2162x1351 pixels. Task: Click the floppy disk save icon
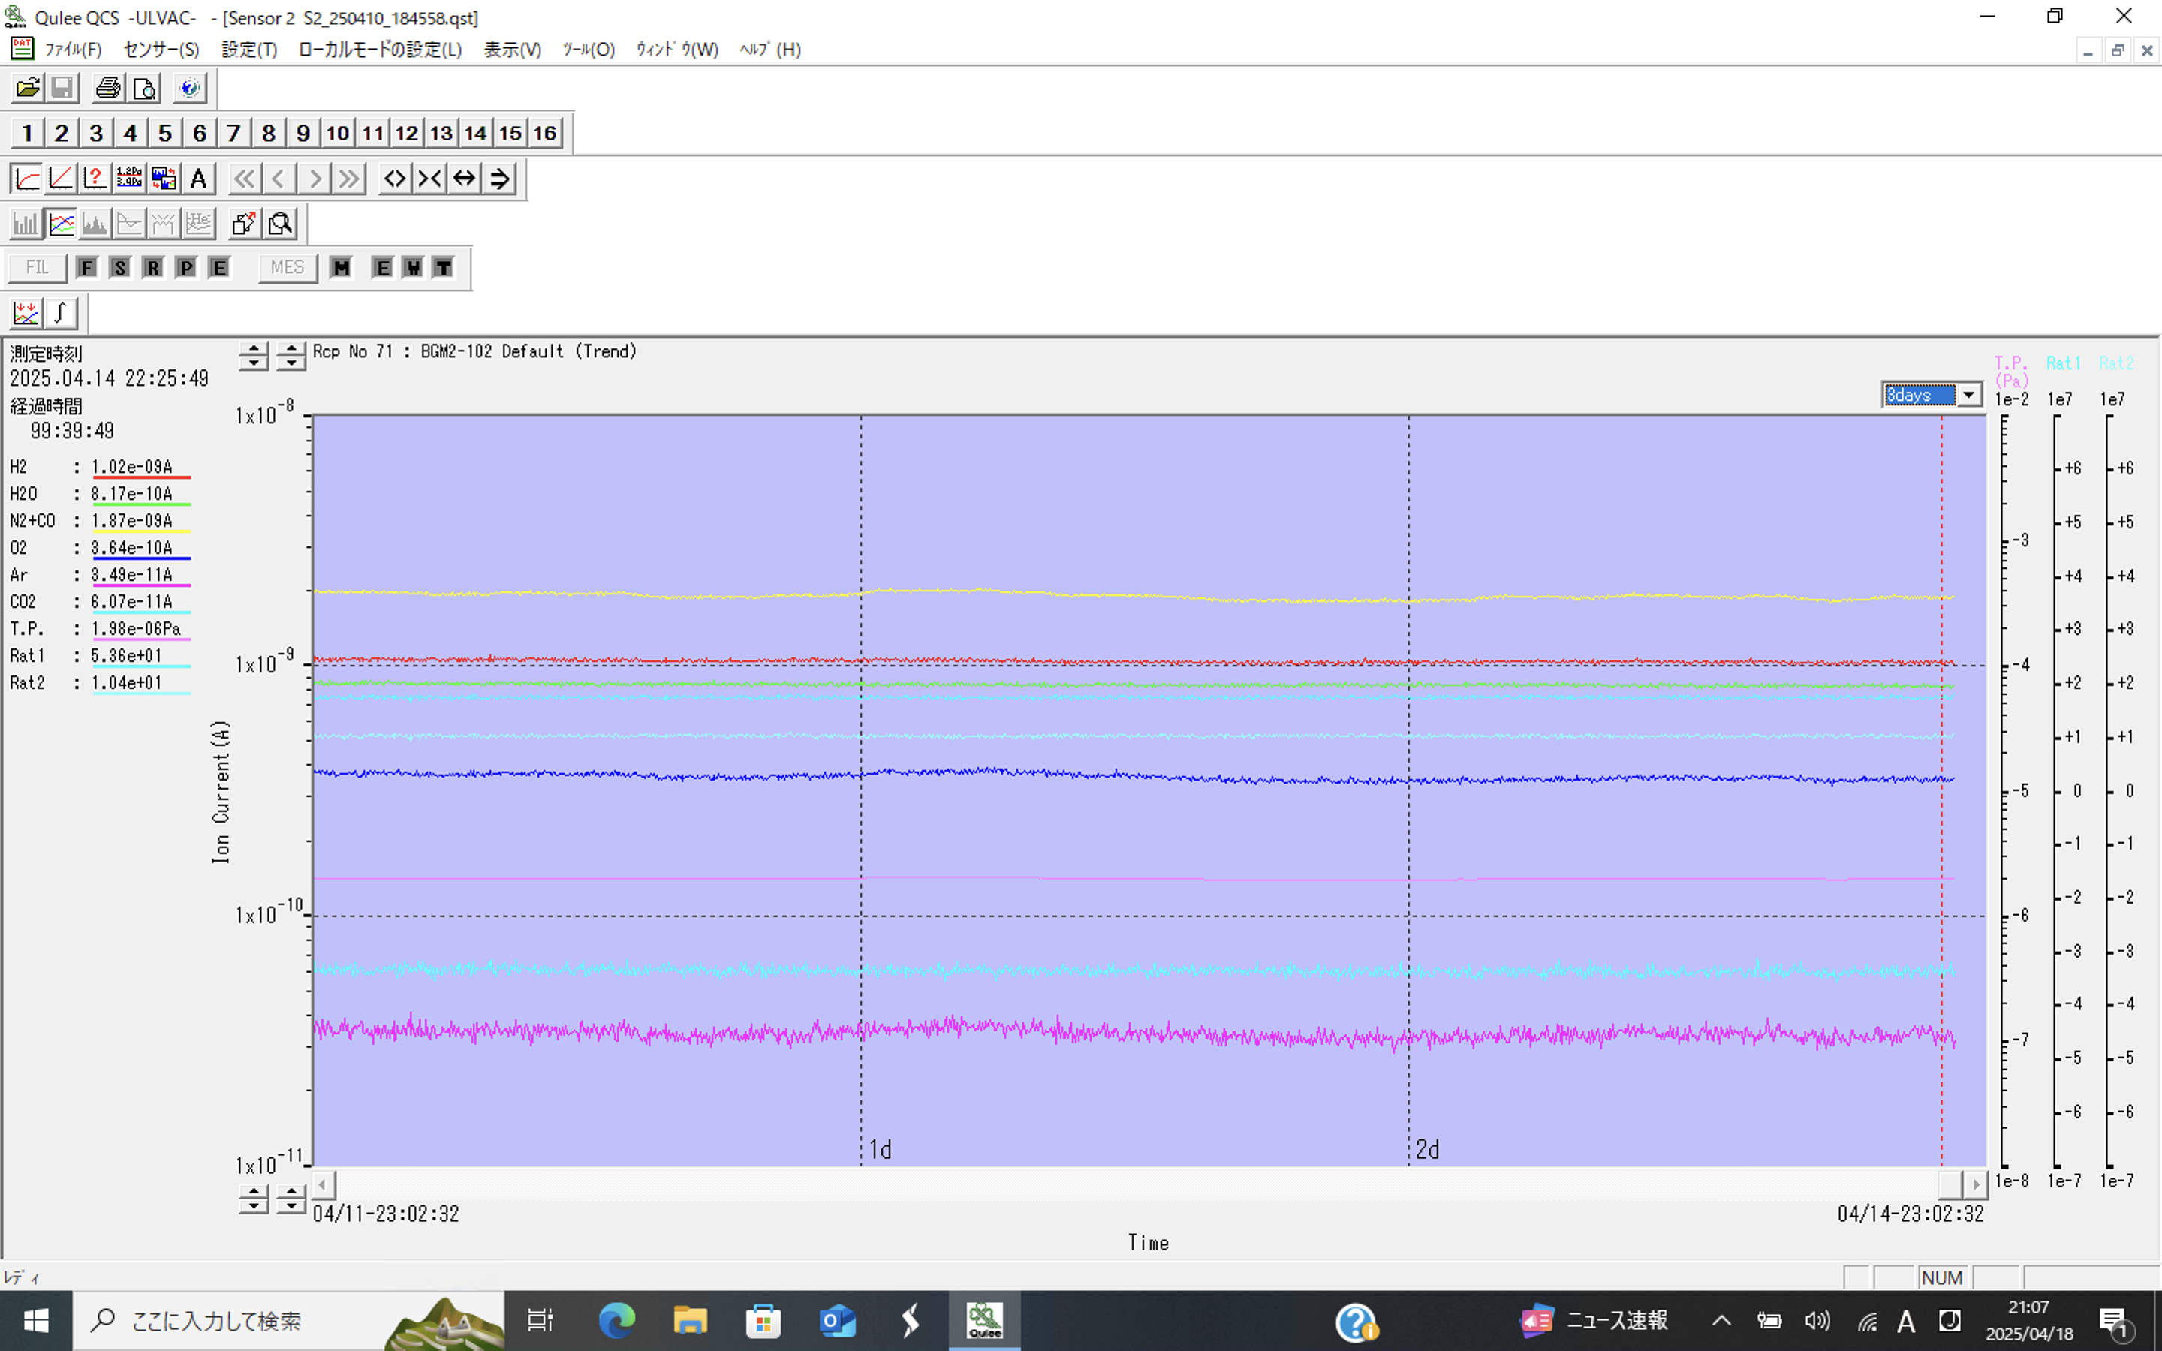[x=62, y=88]
